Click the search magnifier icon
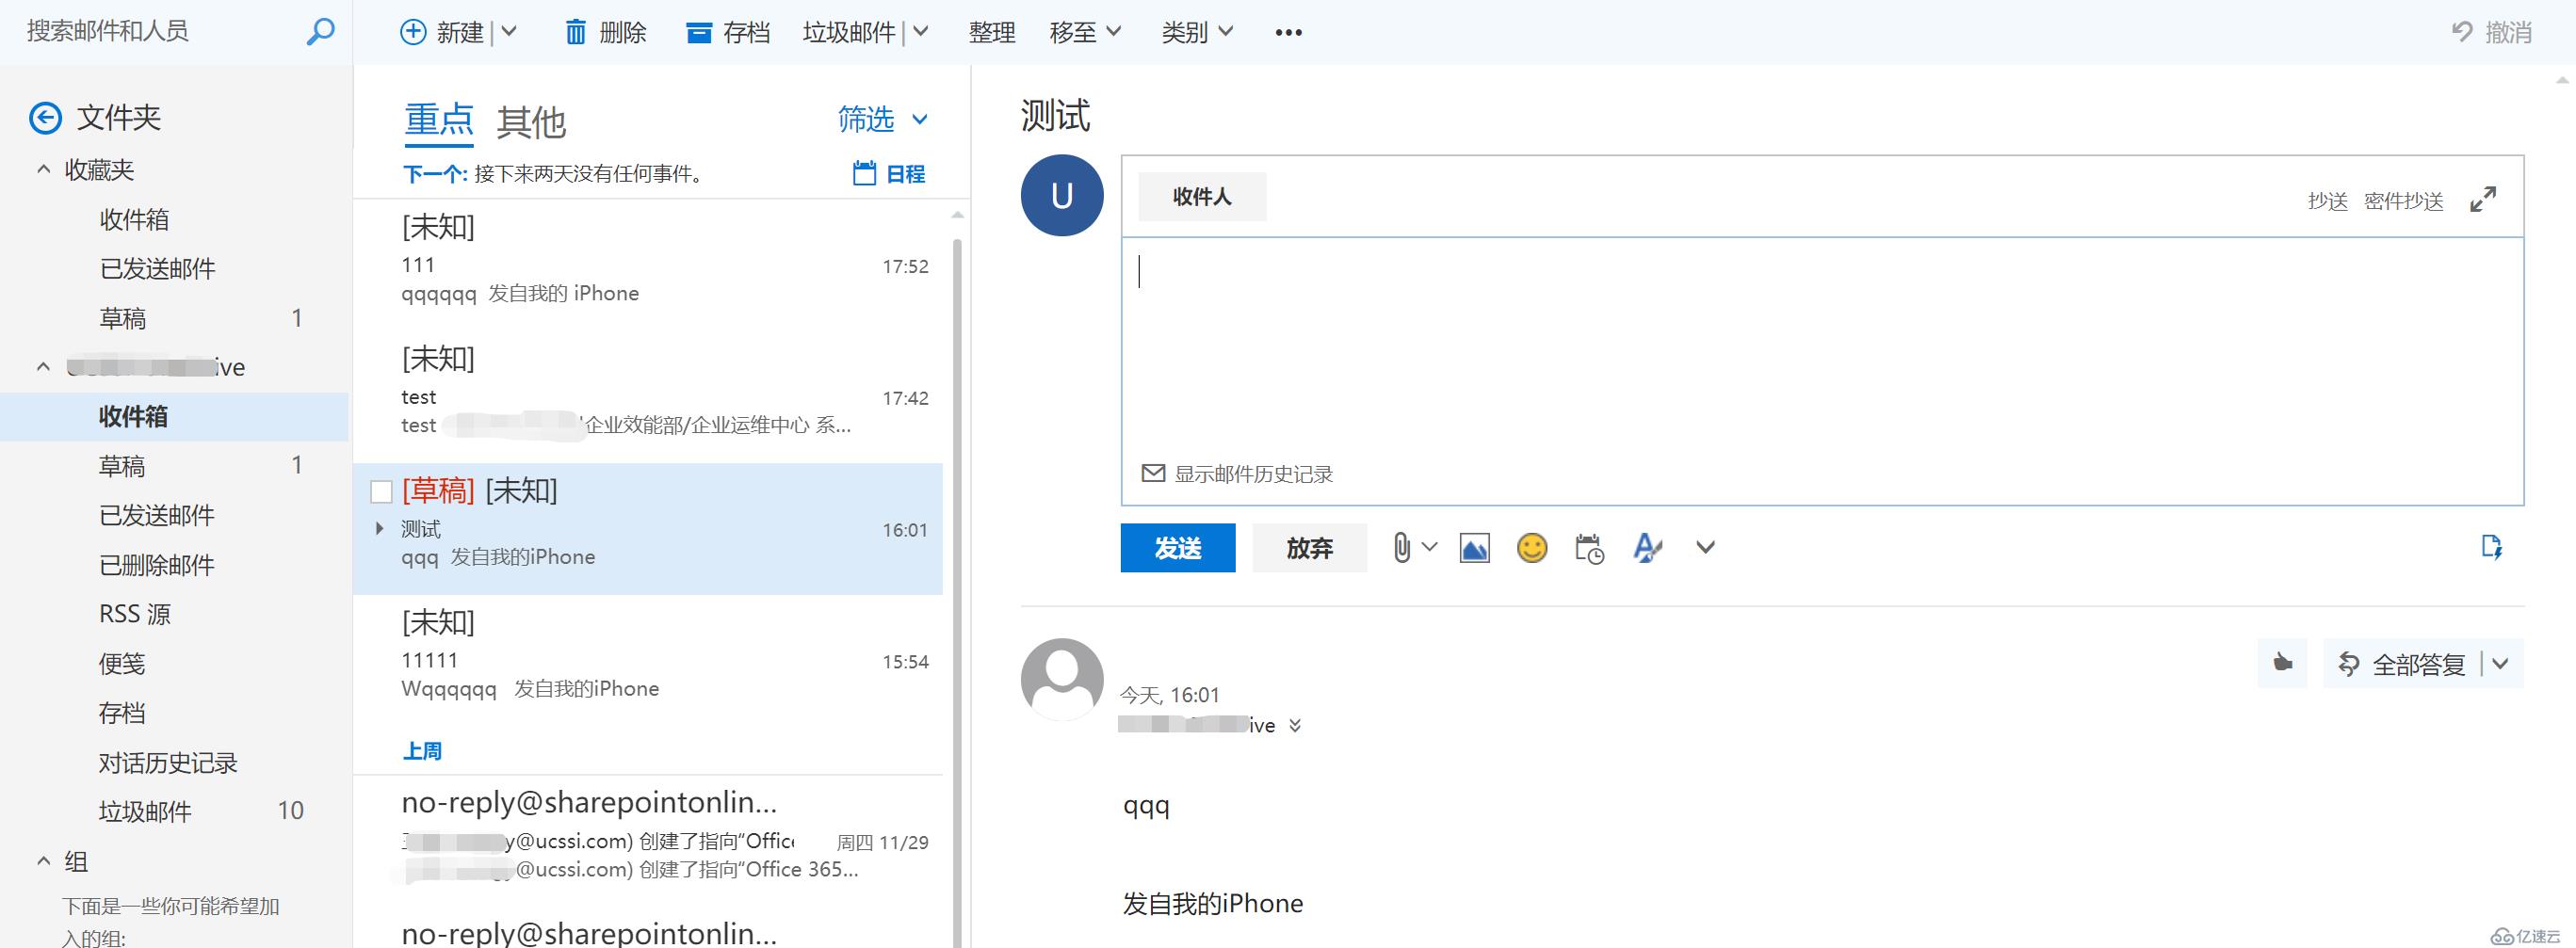 pyautogui.click(x=319, y=31)
